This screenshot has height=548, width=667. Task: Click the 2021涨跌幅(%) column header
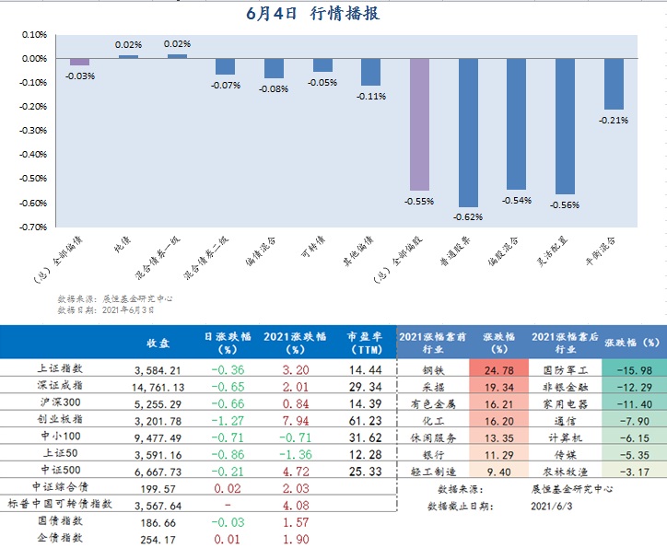(x=295, y=343)
